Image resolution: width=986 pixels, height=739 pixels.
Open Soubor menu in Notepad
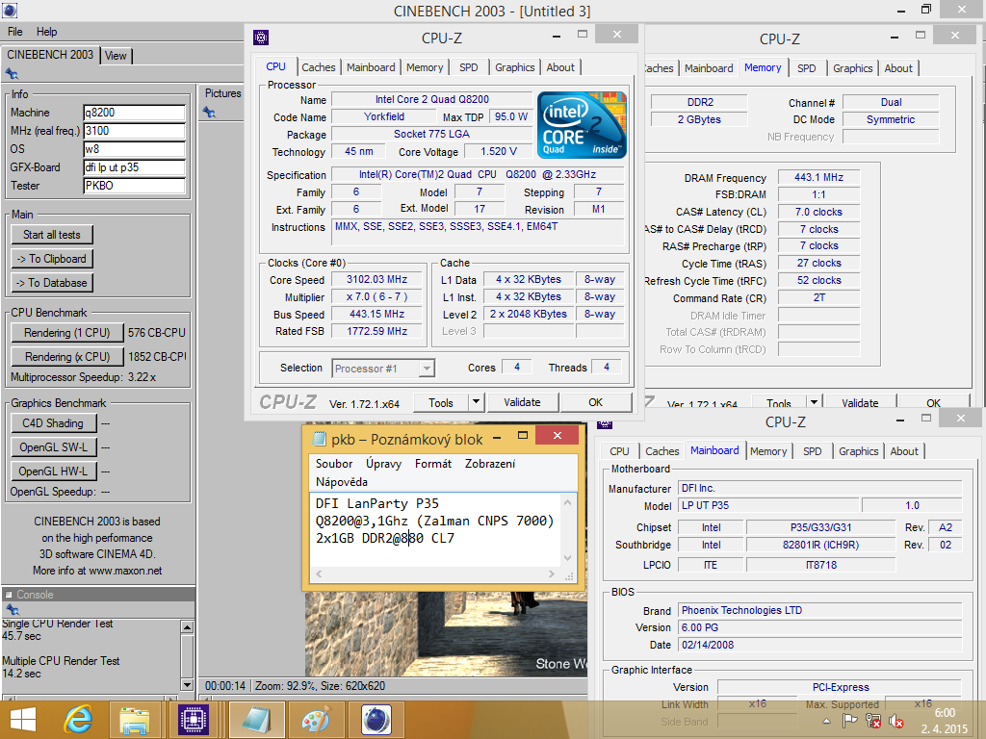[334, 464]
